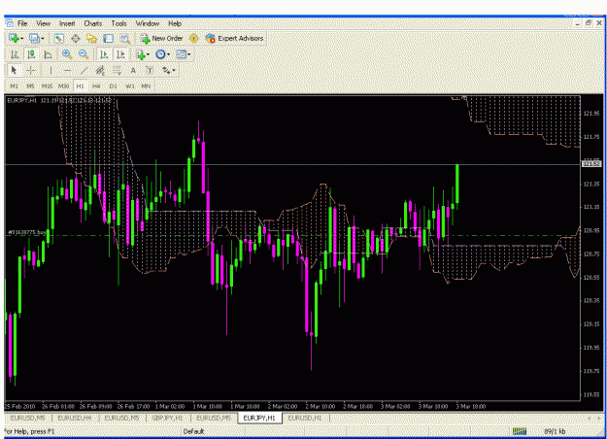Viewport: 607px width, 439px height.
Task: Select the M1 timeframe
Action: 14,85
